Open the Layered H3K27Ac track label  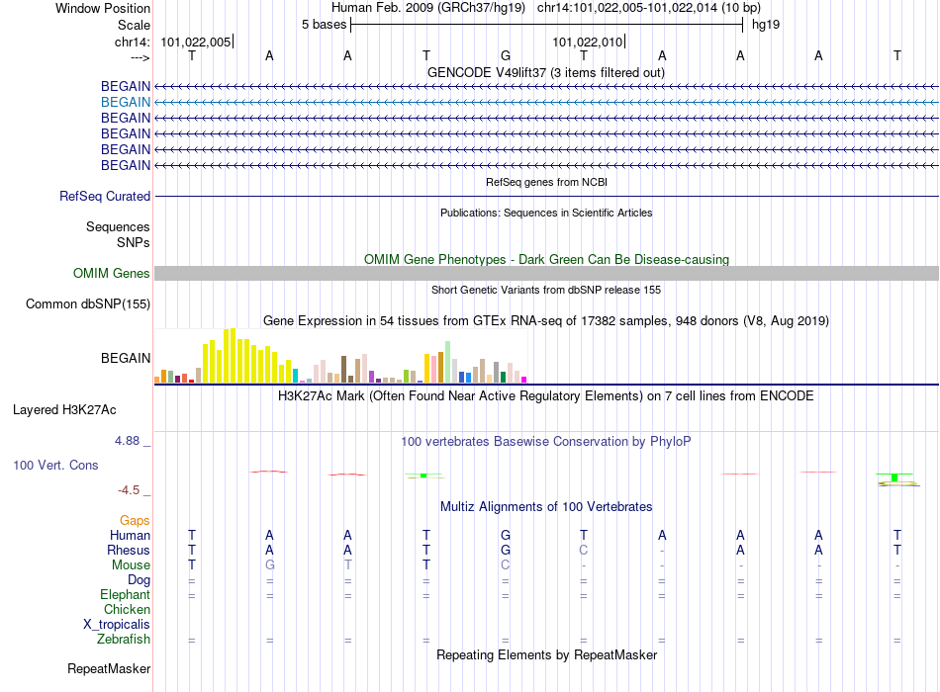tap(64, 410)
